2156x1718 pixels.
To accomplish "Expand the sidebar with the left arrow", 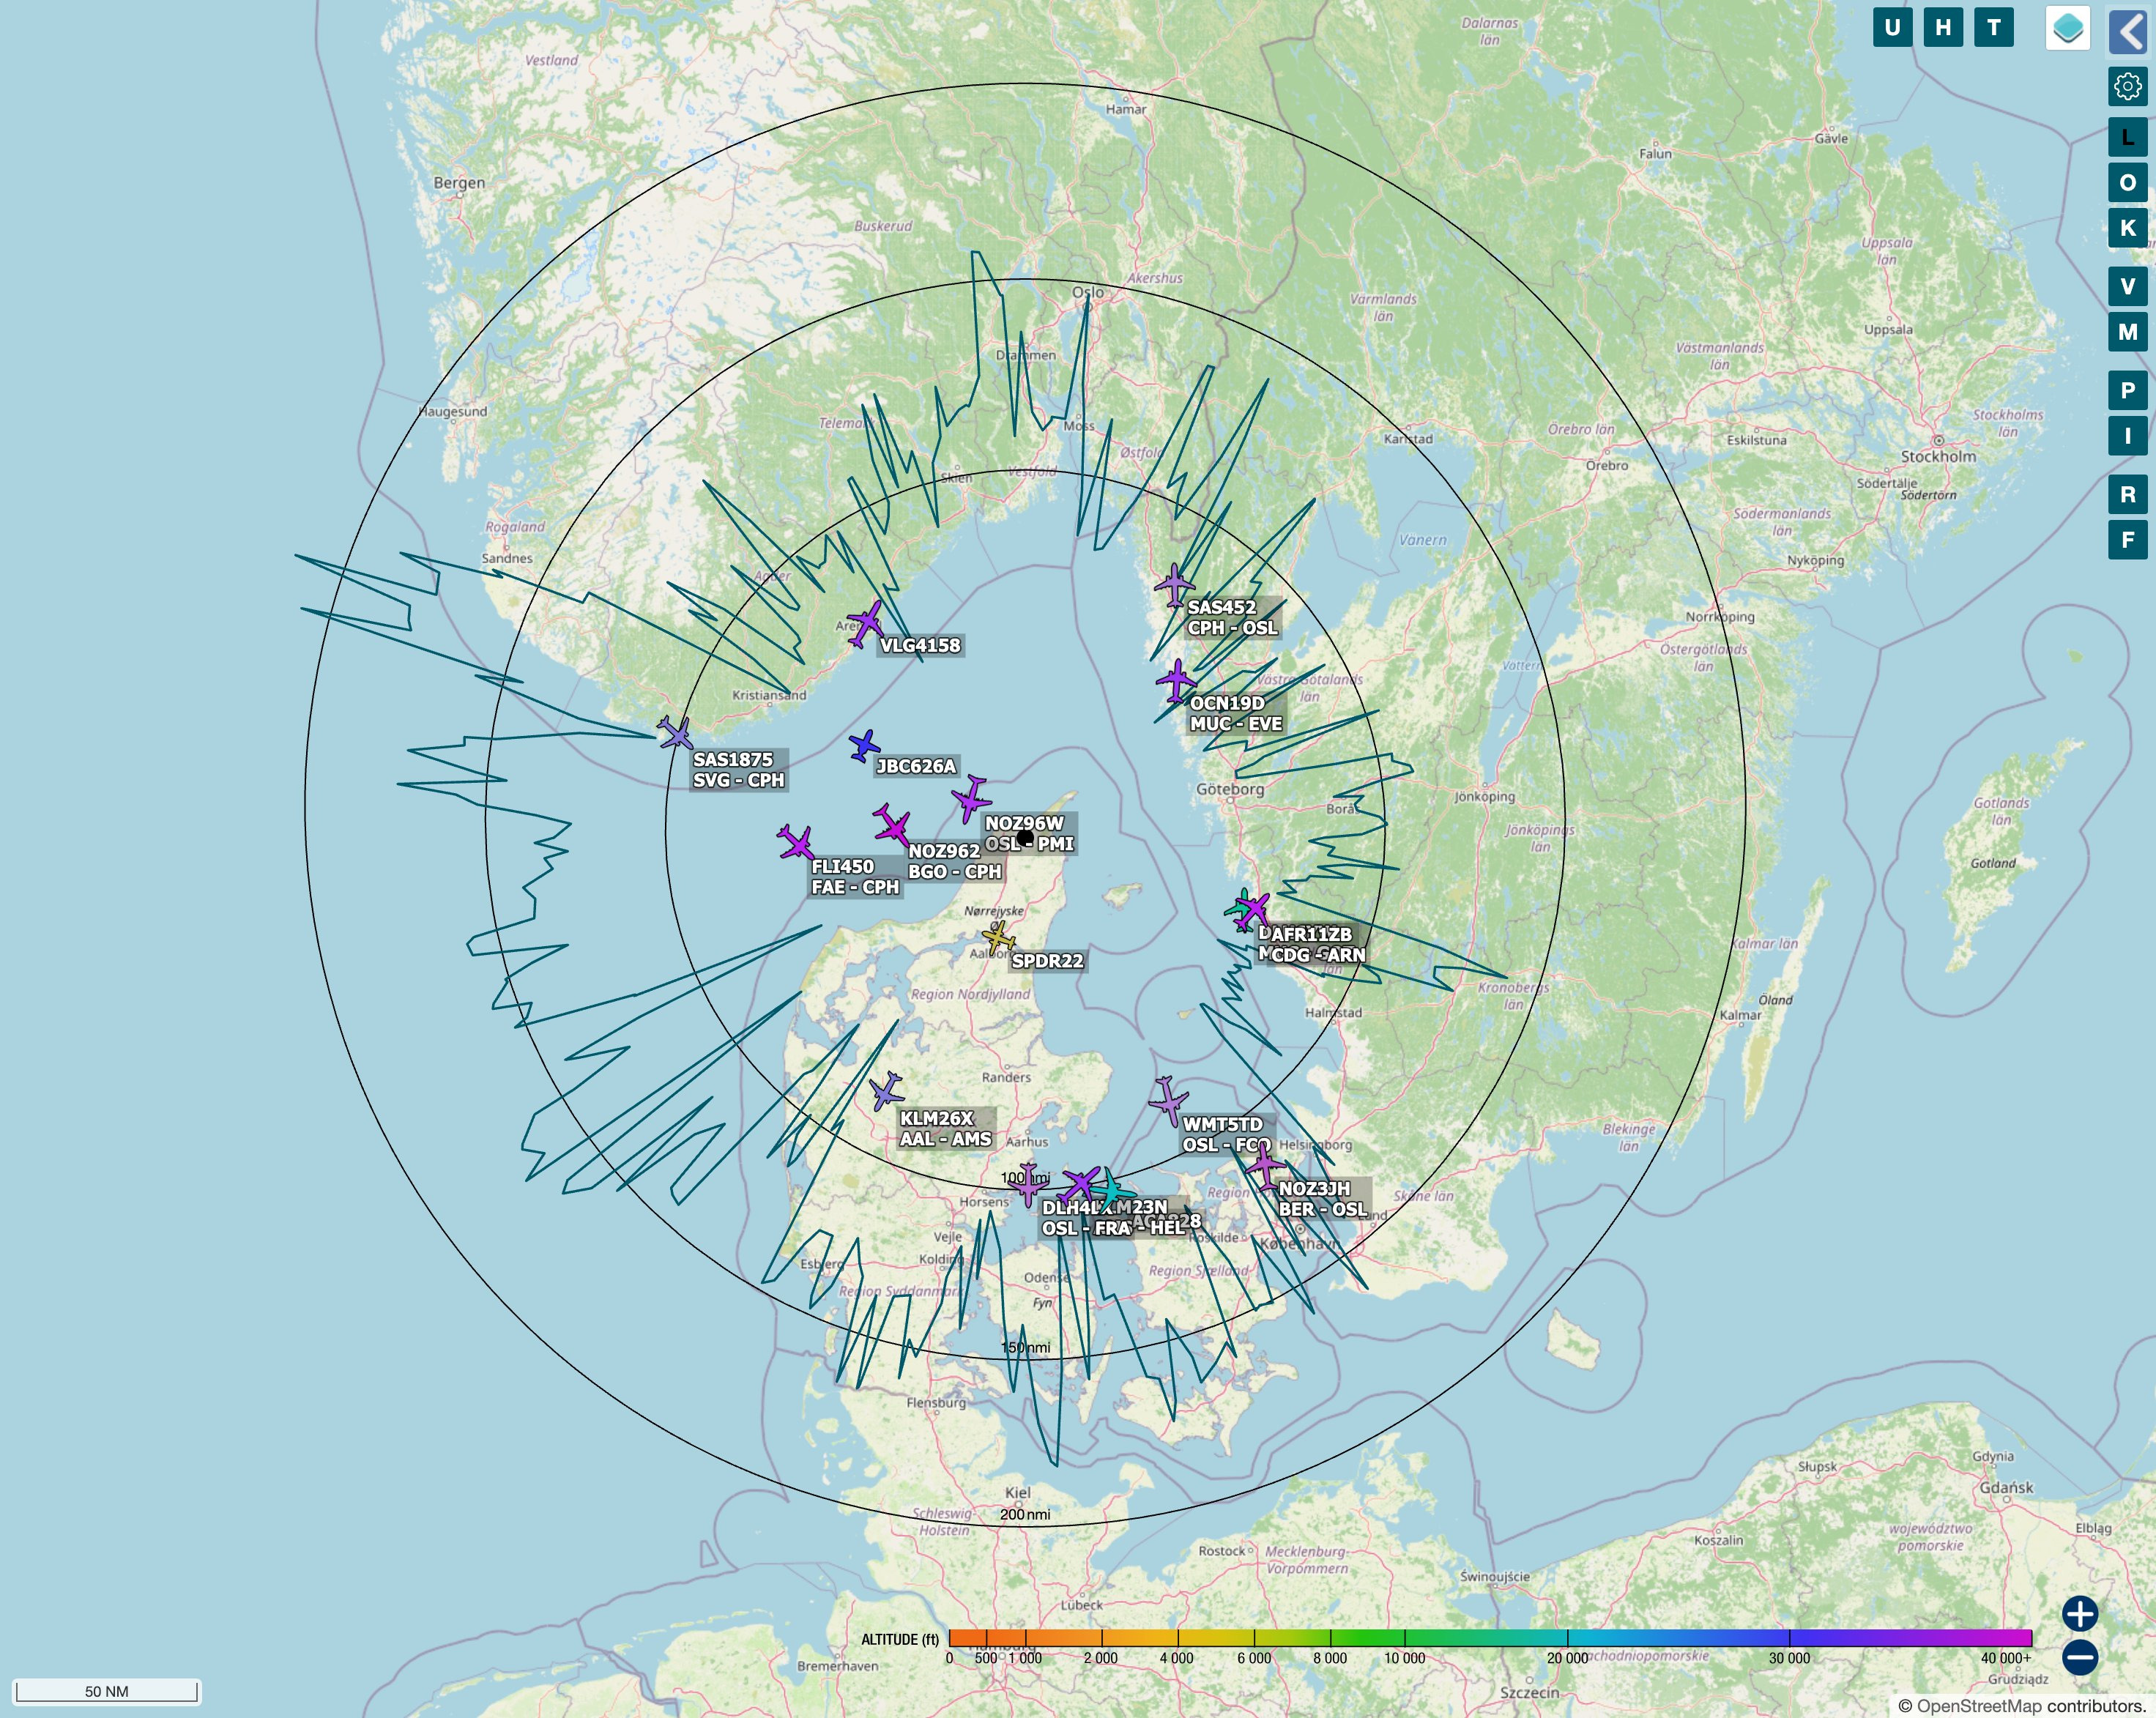I will (x=2128, y=32).
